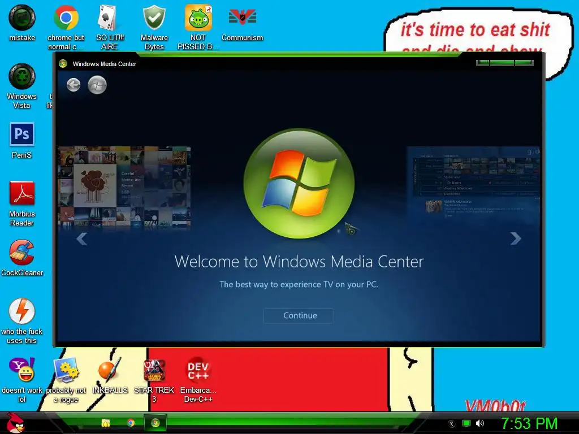Click the Media Center title bar icon

coord(63,64)
